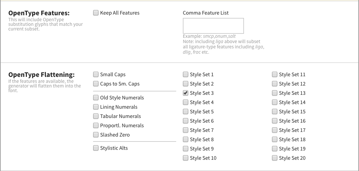The image size is (359, 171).
Task: Enable the Keep All Features checkbox
Action: 96,13
